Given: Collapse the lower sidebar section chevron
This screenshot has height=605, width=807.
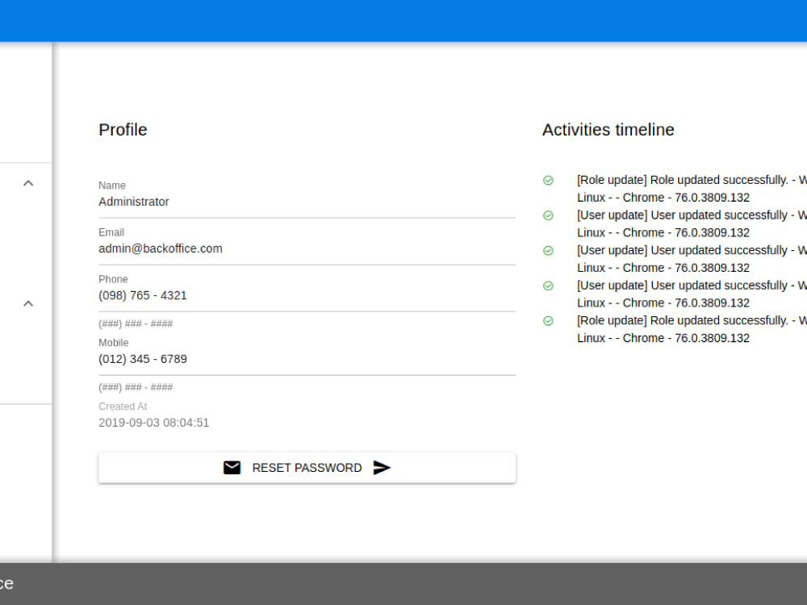Looking at the screenshot, I should pyautogui.click(x=28, y=303).
